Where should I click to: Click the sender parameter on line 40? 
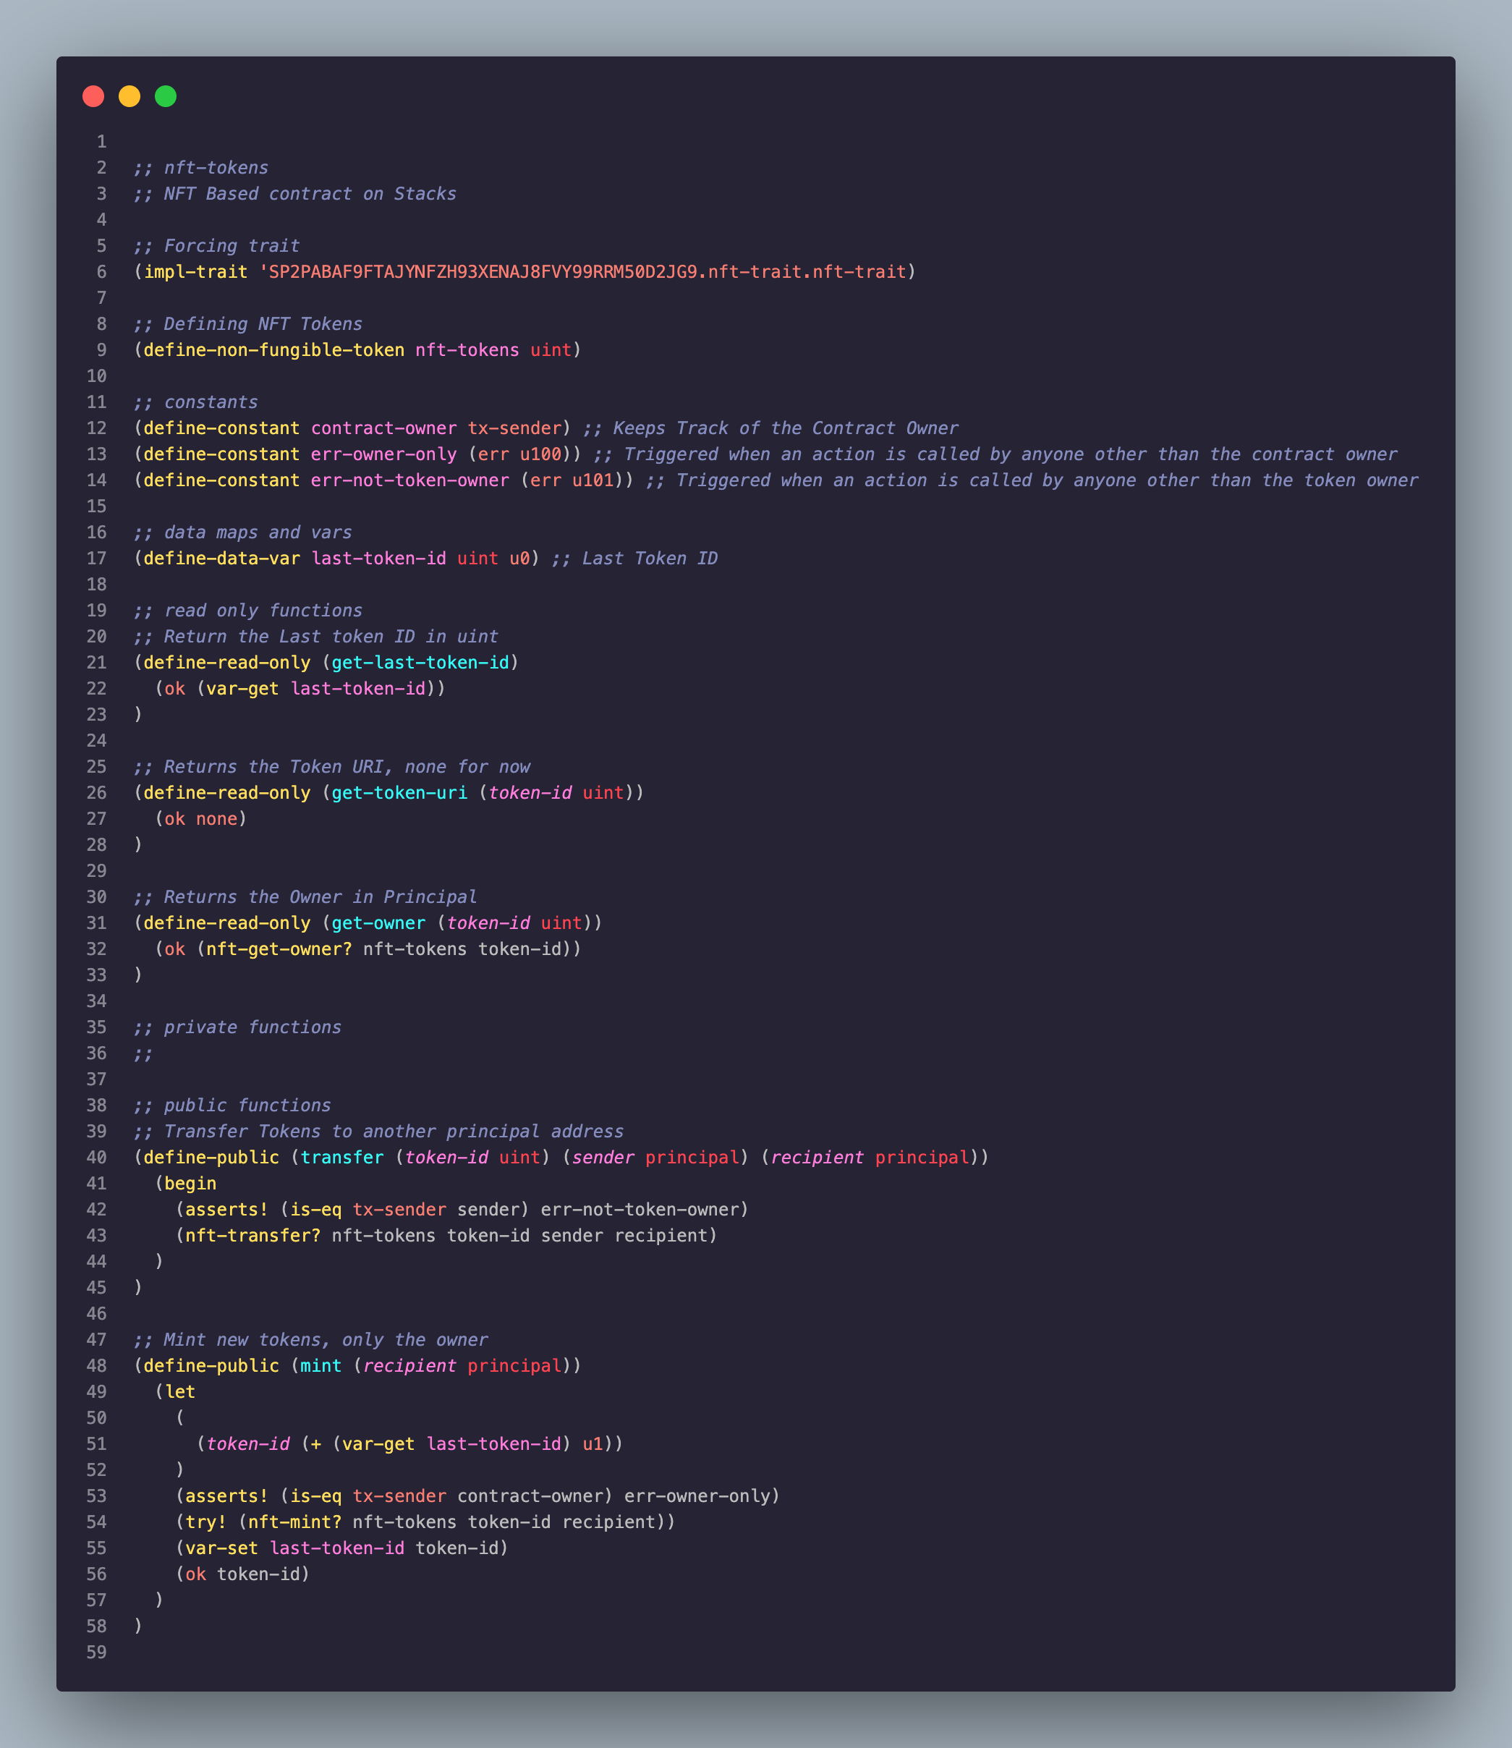click(x=603, y=1158)
